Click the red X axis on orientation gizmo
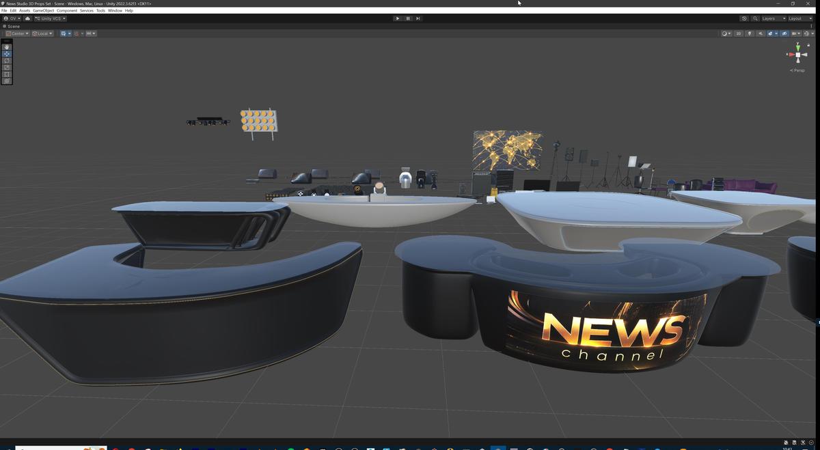 click(791, 55)
